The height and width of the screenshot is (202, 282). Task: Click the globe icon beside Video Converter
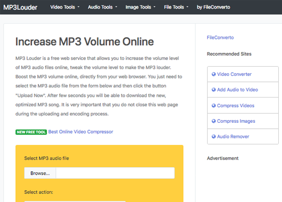(x=214, y=74)
